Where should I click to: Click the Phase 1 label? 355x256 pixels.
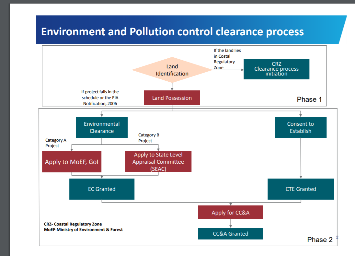[309, 99]
